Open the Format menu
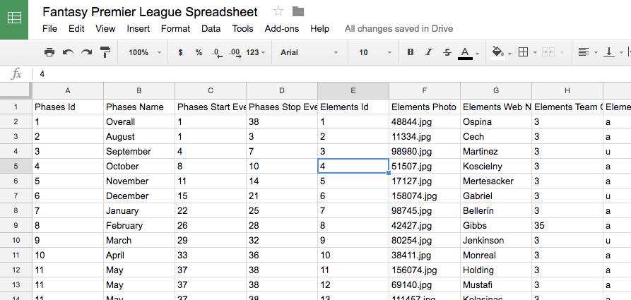631x300 pixels. pos(175,28)
